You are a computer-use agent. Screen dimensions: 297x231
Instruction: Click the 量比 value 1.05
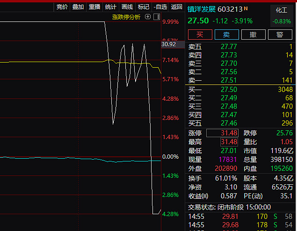click(287, 142)
